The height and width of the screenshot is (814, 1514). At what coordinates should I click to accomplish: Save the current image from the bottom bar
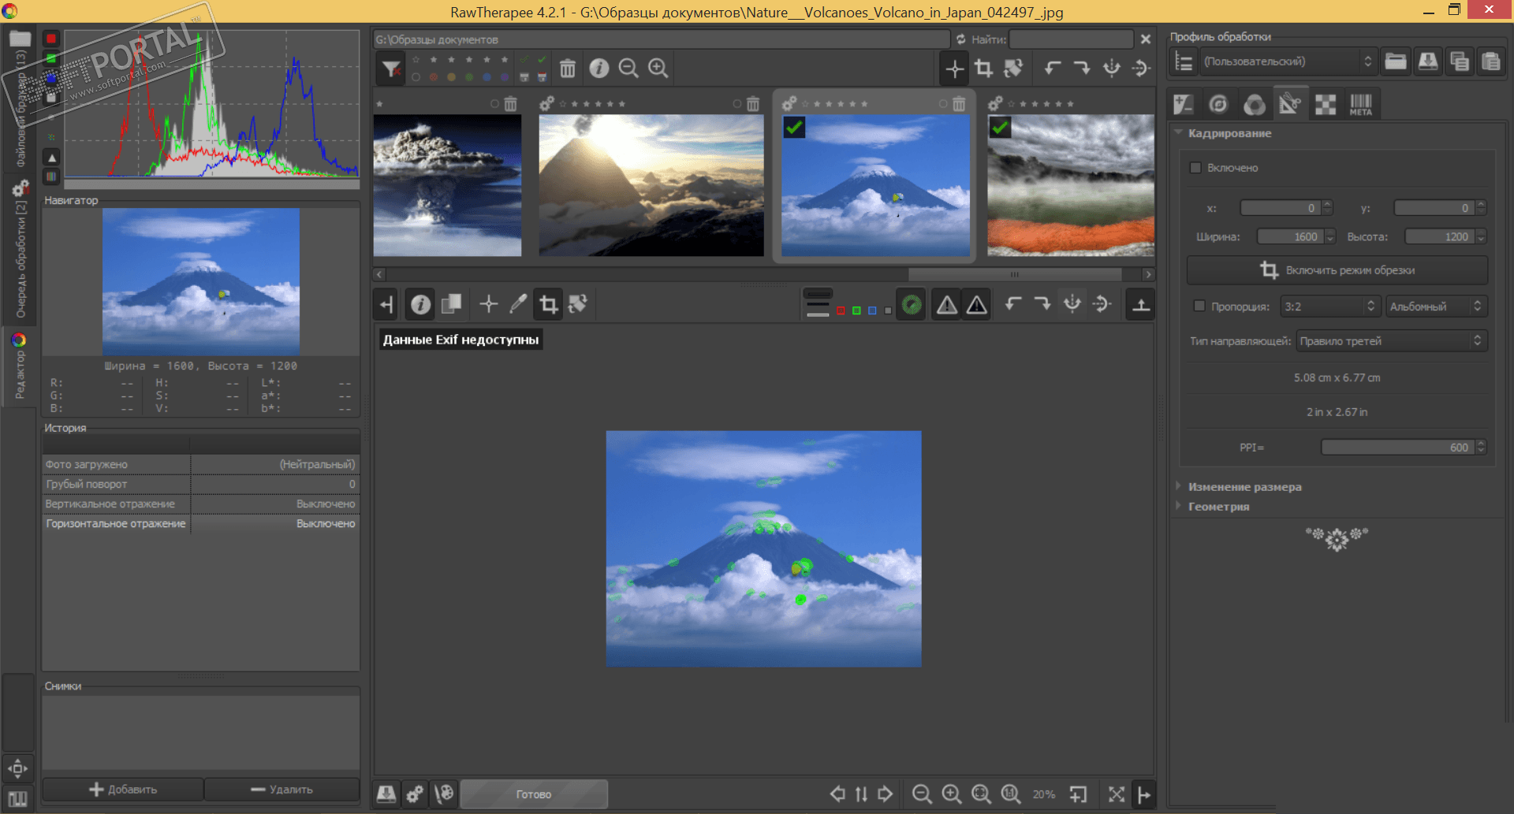[386, 794]
